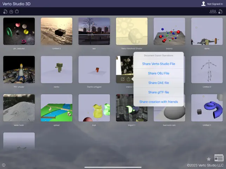Click the edit pencil icon on interior thumbnail
The width and height of the screenshot is (226, 169).
tap(123, 79)
